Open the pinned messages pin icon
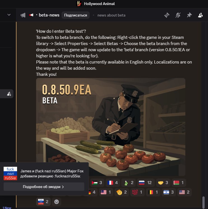 pyautogui.click(x=189, y=15)
